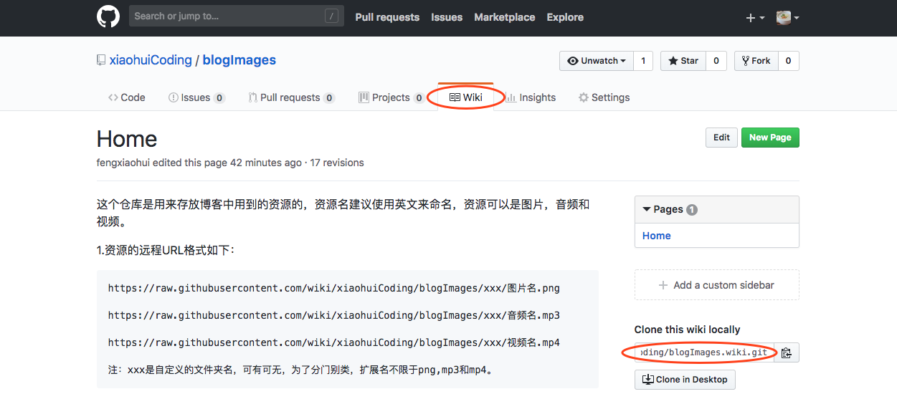This screenshot has height=394, width=897.
Task: View the forks count next to Fork
Action: pyautogui.click(x=789, y=61)
